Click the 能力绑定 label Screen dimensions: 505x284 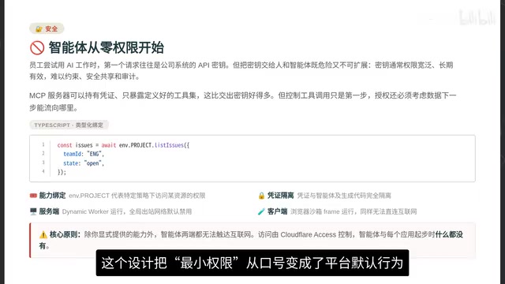52,196
